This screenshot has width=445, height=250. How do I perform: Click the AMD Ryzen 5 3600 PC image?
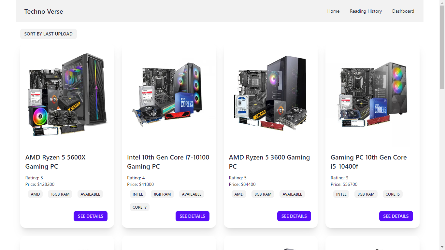pos(270,94)
